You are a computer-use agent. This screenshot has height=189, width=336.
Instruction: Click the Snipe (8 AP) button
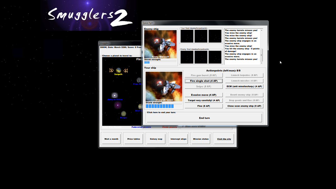click(x=204, y=87)
